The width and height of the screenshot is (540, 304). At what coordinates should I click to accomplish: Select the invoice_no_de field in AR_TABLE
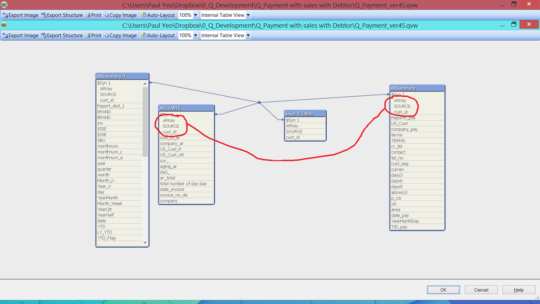click(x=186, y=195)
